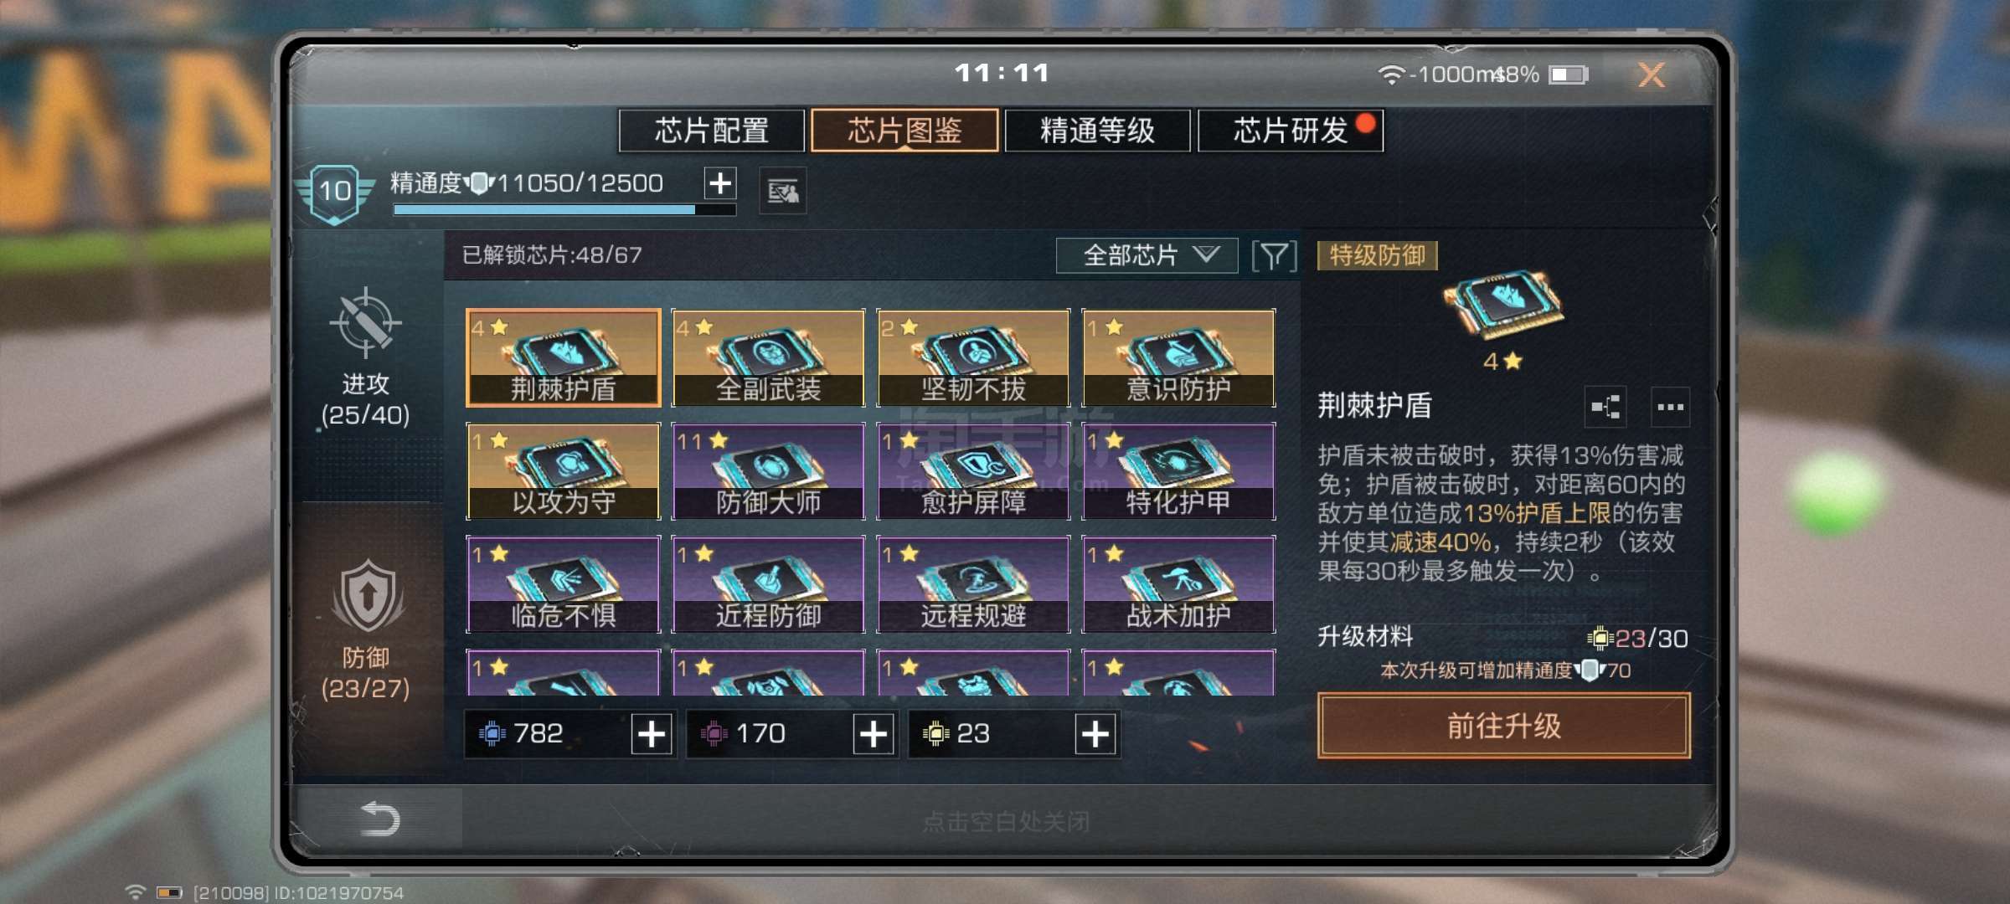Go back using the return arrow
This screenshot has width=2010, height=904.
click(x=379, y=818)
